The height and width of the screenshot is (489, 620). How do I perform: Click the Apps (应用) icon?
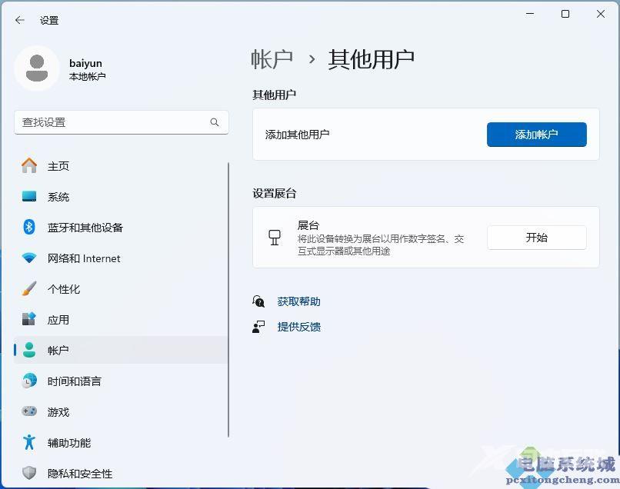(29, 319)
